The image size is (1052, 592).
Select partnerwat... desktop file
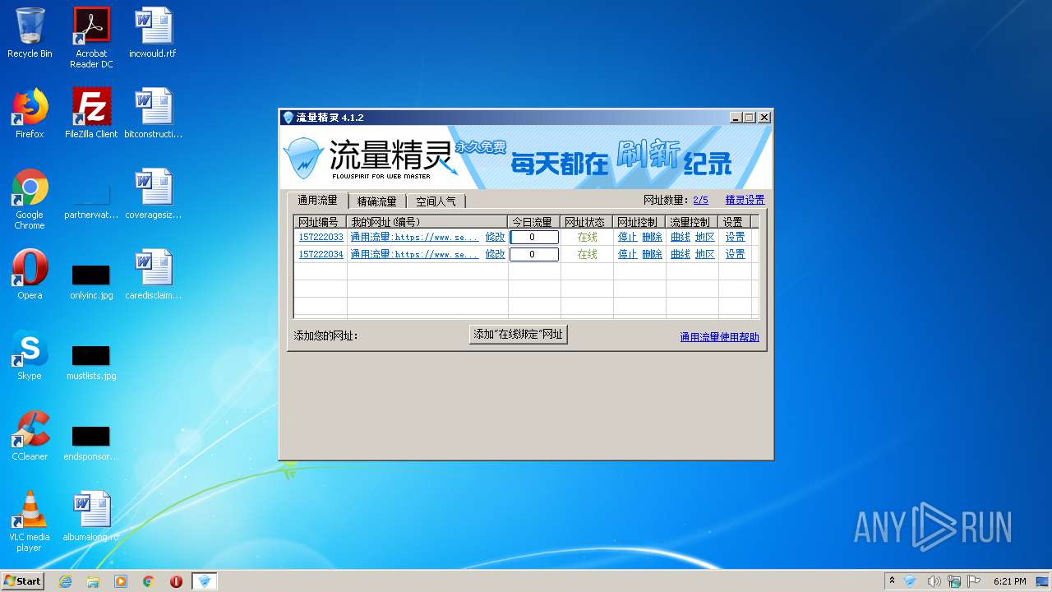(x=91, y=204)
